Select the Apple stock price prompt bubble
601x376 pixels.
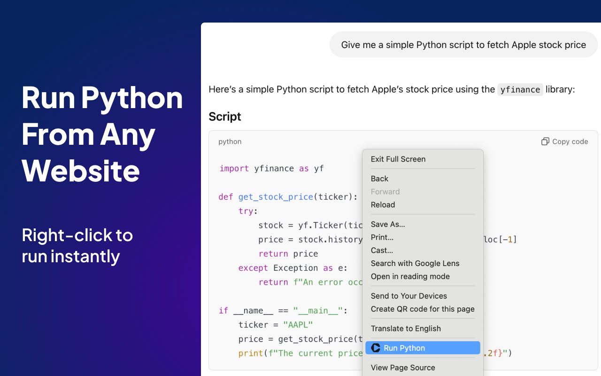tap(464, 45)
